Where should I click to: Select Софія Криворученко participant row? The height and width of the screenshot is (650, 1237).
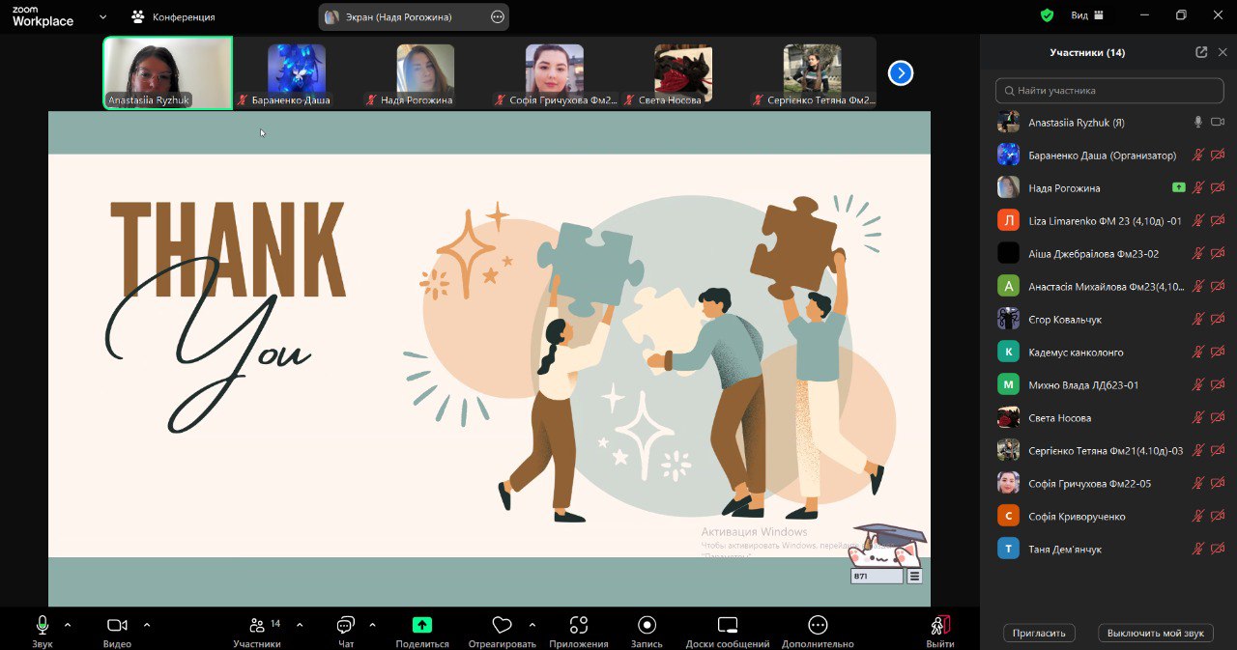1108,516
